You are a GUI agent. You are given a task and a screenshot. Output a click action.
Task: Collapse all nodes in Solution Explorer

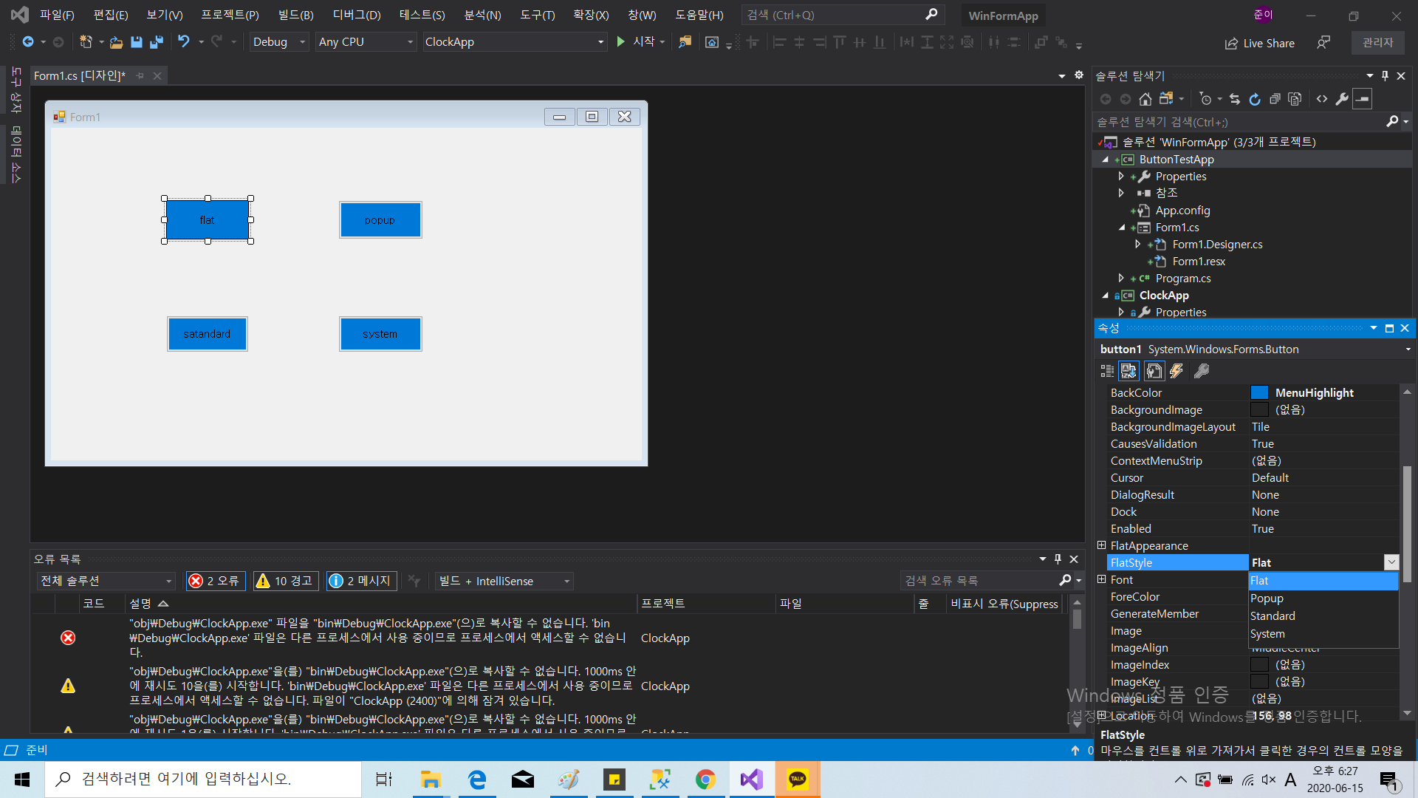(x=1275, y=99)
